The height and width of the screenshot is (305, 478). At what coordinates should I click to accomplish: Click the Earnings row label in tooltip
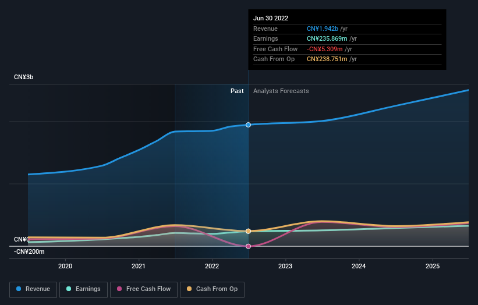[266, 38]
